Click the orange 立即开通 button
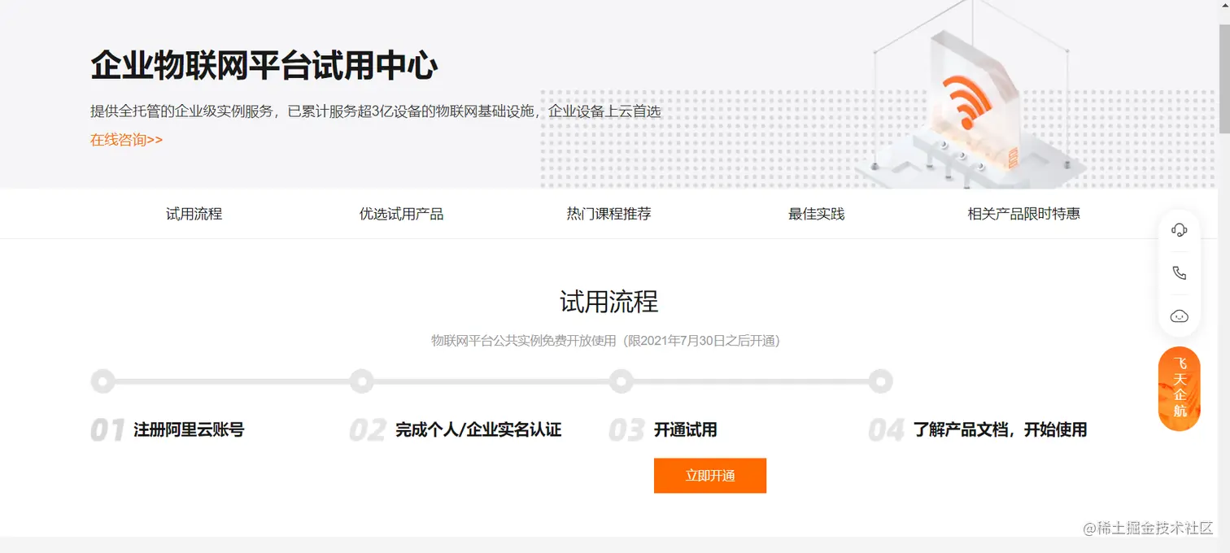1230x553 pixels. (710, 476)
